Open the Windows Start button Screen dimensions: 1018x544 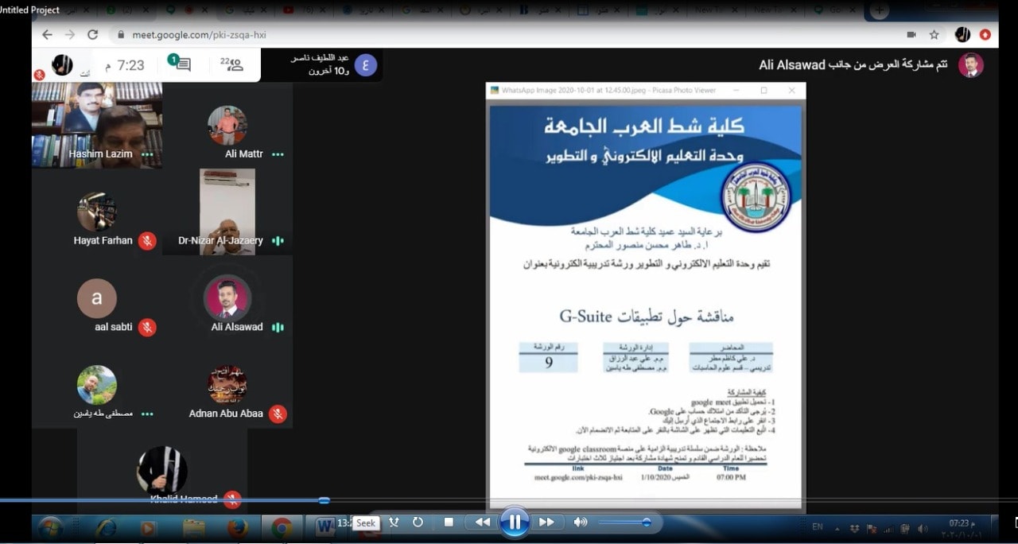pos(50,527)
